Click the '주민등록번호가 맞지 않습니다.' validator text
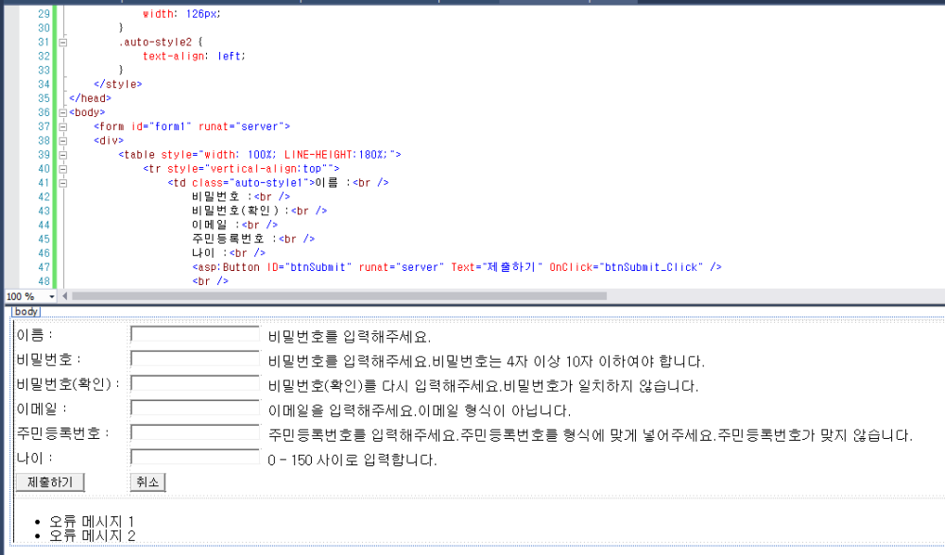 (815, 435)
